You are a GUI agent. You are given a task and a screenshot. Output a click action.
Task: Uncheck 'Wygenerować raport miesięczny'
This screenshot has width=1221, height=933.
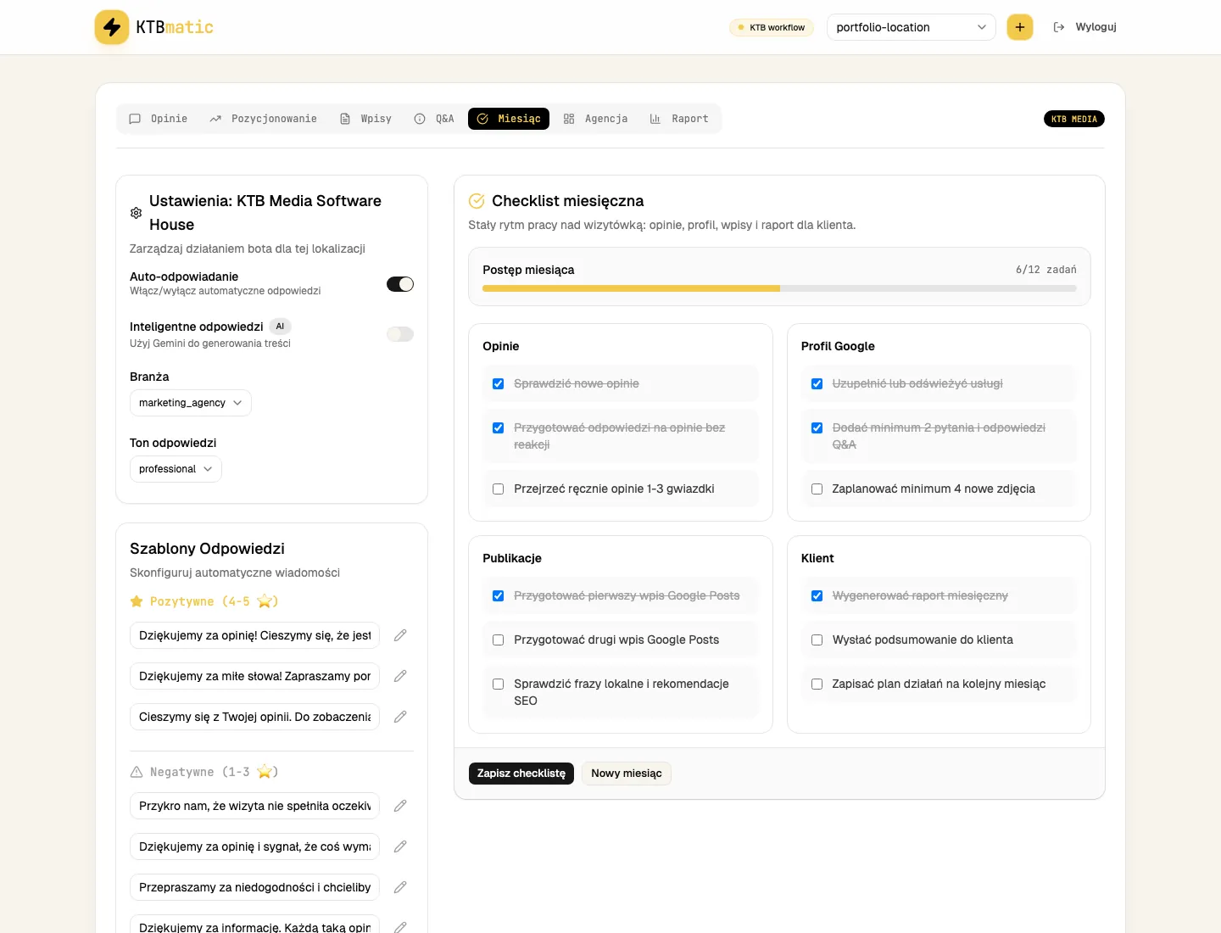tap(817, 596)
